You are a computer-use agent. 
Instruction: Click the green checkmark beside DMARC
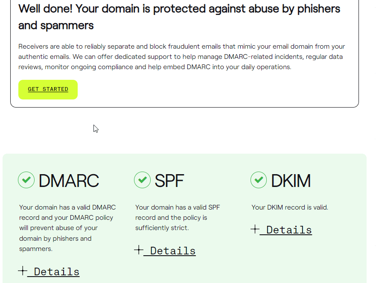pos(26,180)
